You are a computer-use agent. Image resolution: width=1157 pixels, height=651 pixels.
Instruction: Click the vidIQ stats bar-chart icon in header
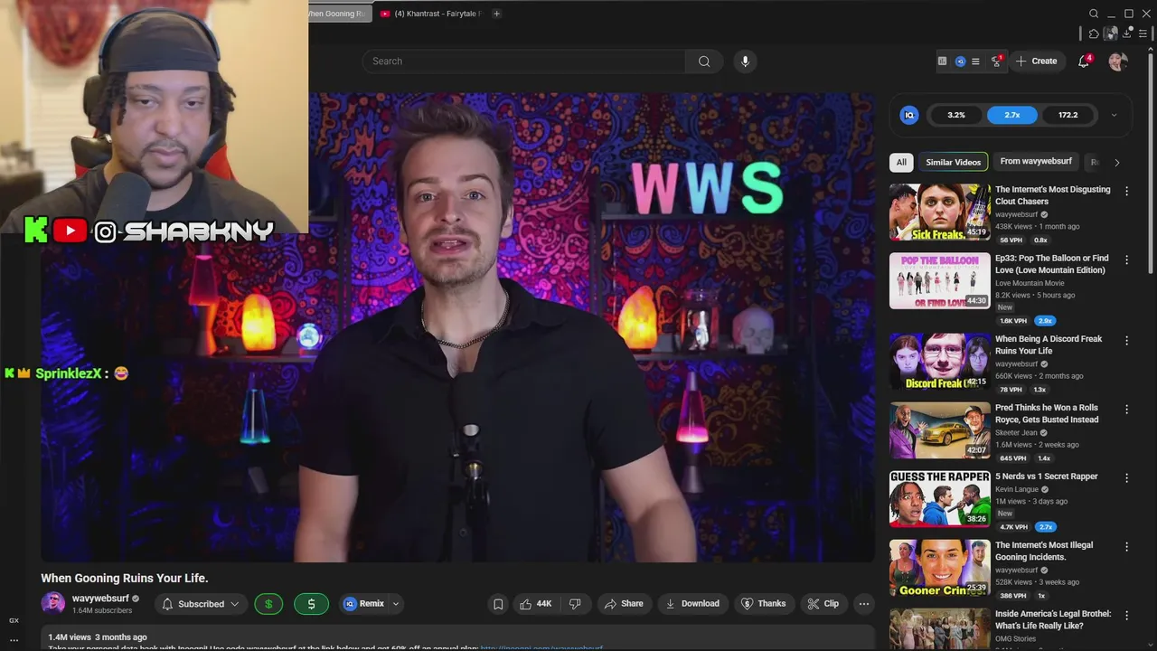(x=942, y=61)
